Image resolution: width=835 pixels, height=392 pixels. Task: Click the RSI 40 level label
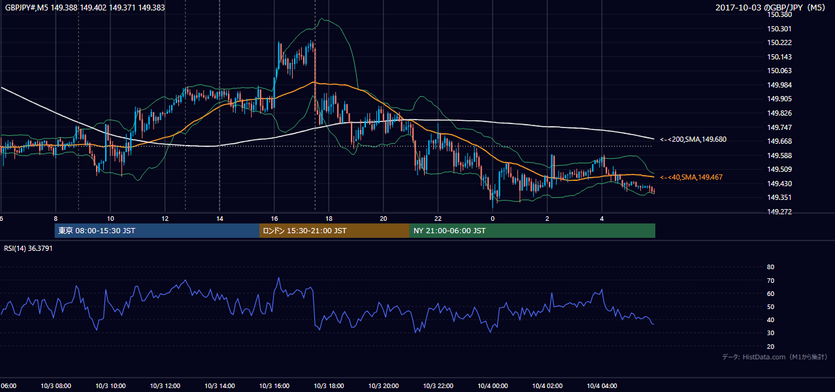(x=770, y=319)
